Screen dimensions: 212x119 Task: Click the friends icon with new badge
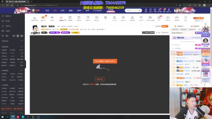click(x=159, y=17)
